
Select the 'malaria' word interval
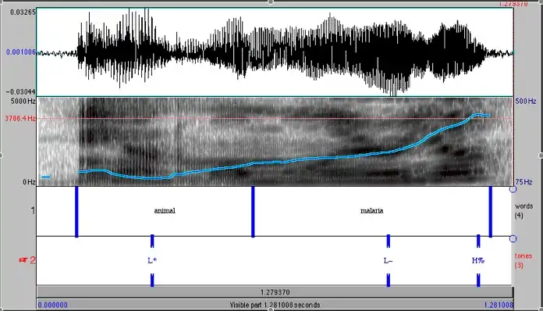coord(371,211)
